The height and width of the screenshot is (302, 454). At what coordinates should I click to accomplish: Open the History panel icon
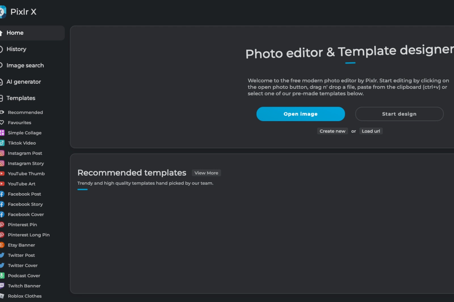(x=1, y=49)
